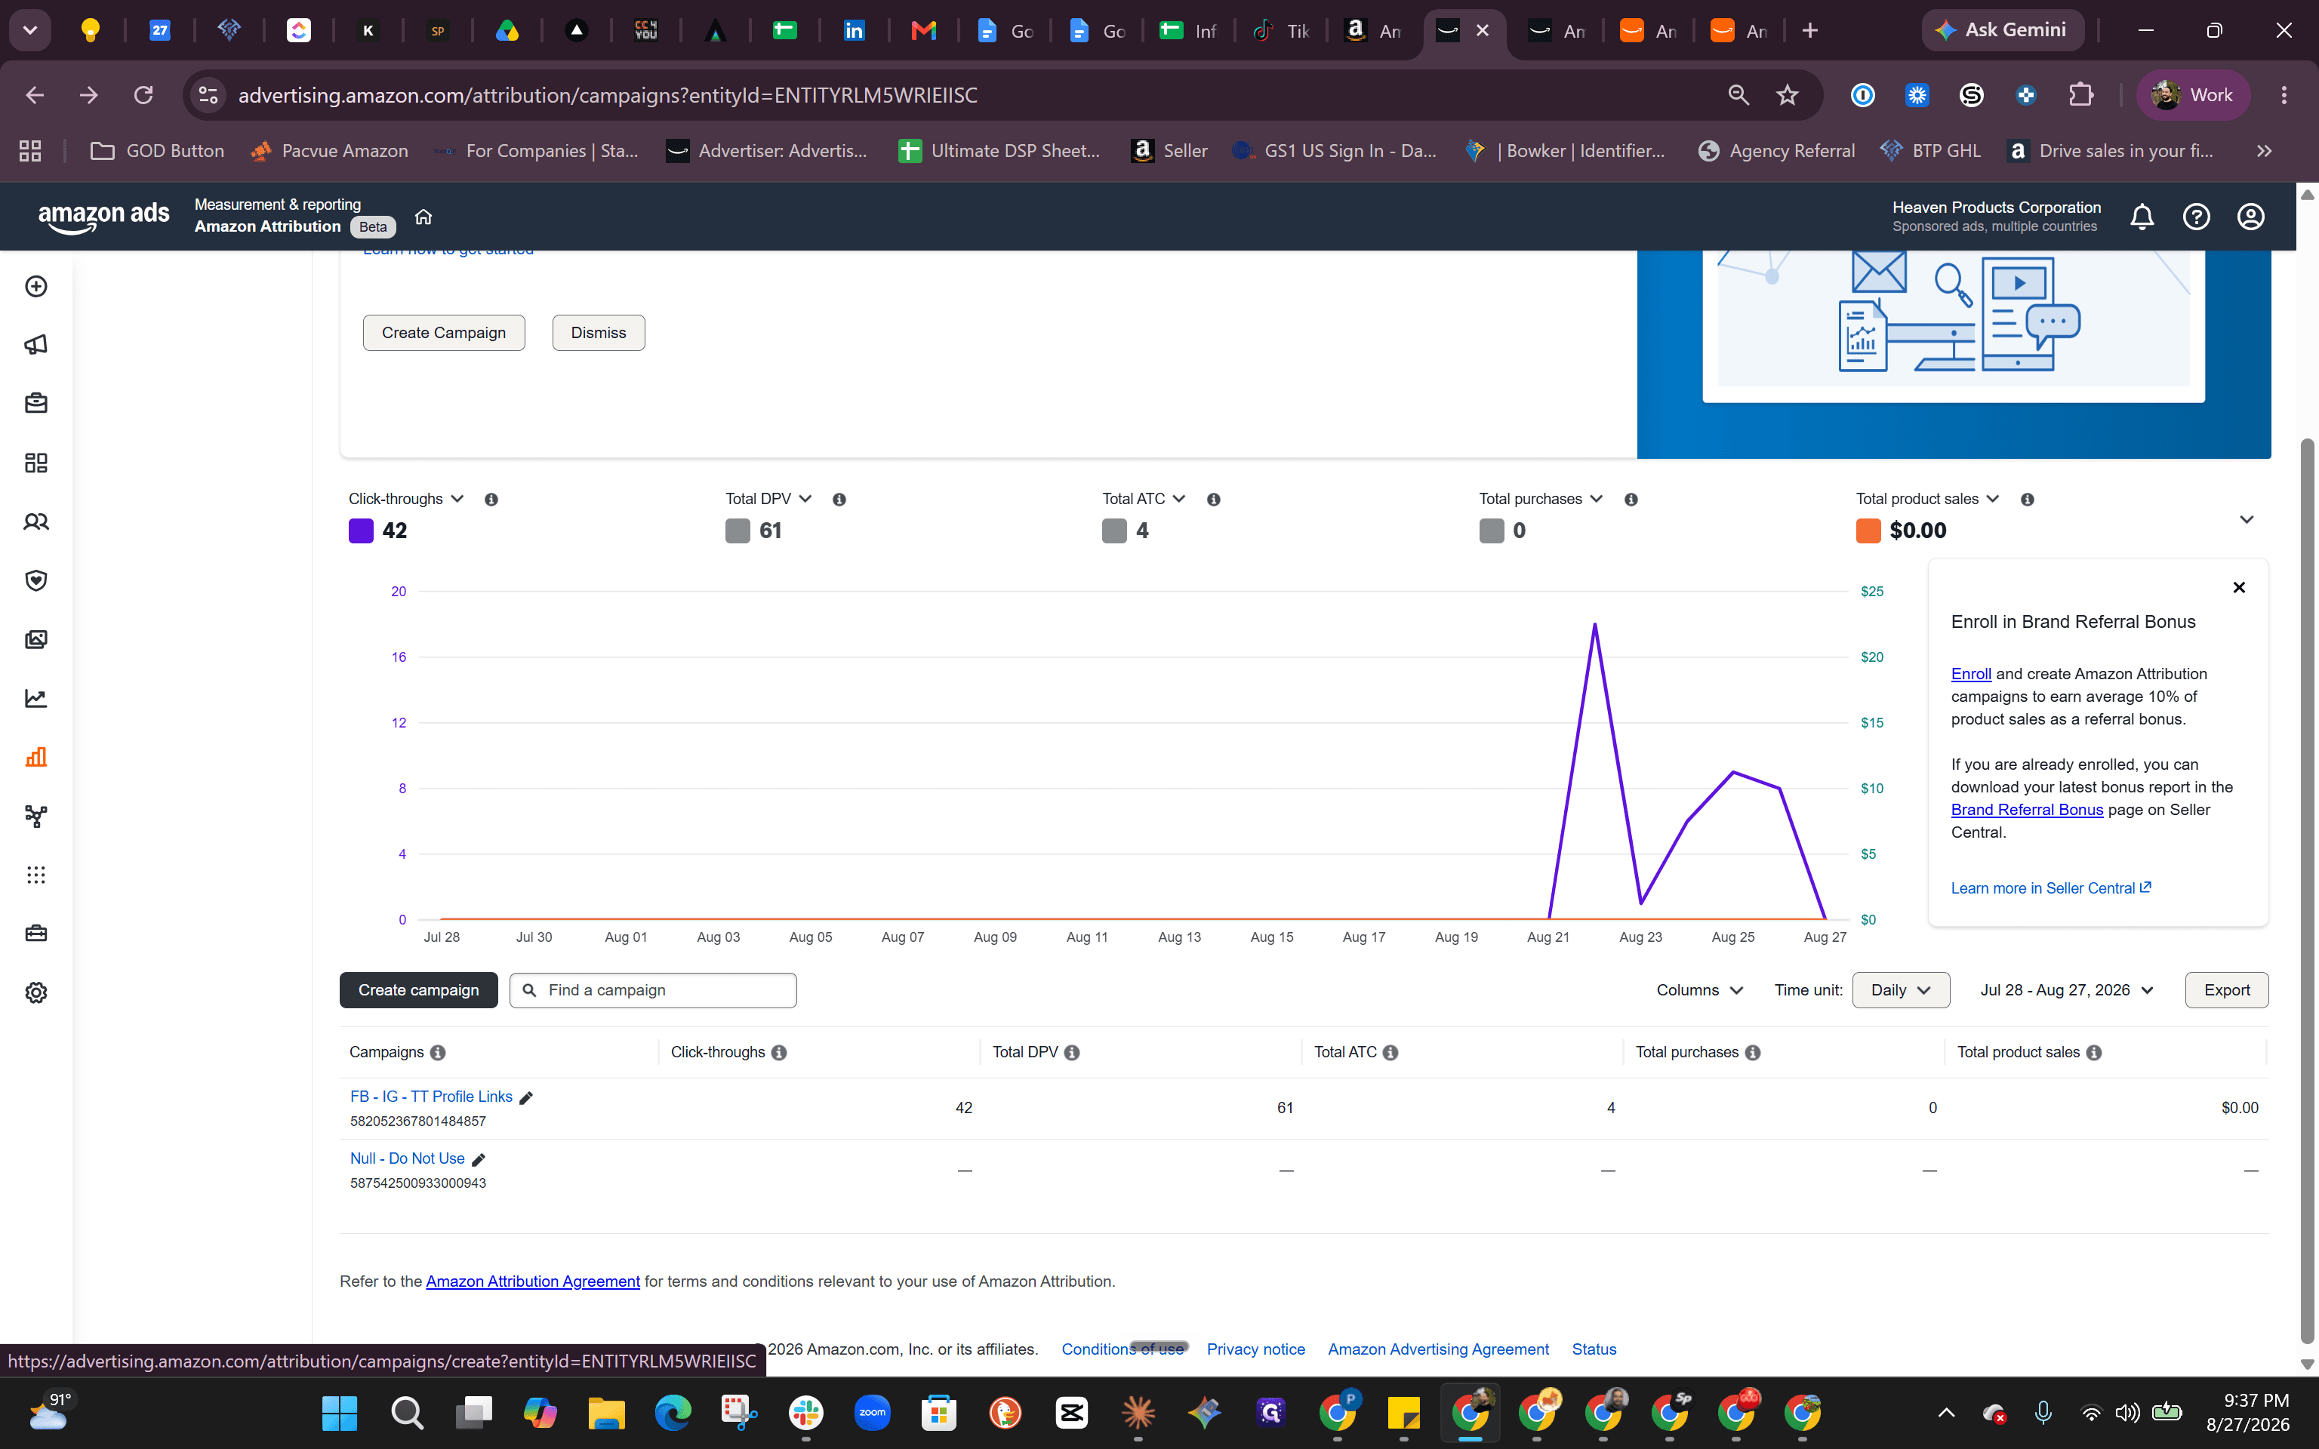Open the Null - Do Not Use campaign
Viewport: 2319px width, 1449px height.
tap(408, 1158)
